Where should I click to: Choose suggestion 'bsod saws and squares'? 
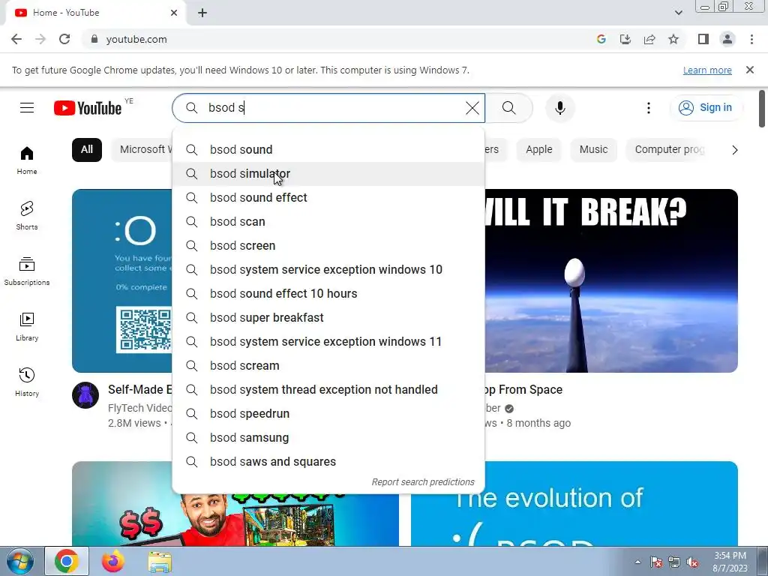(328, 462)
